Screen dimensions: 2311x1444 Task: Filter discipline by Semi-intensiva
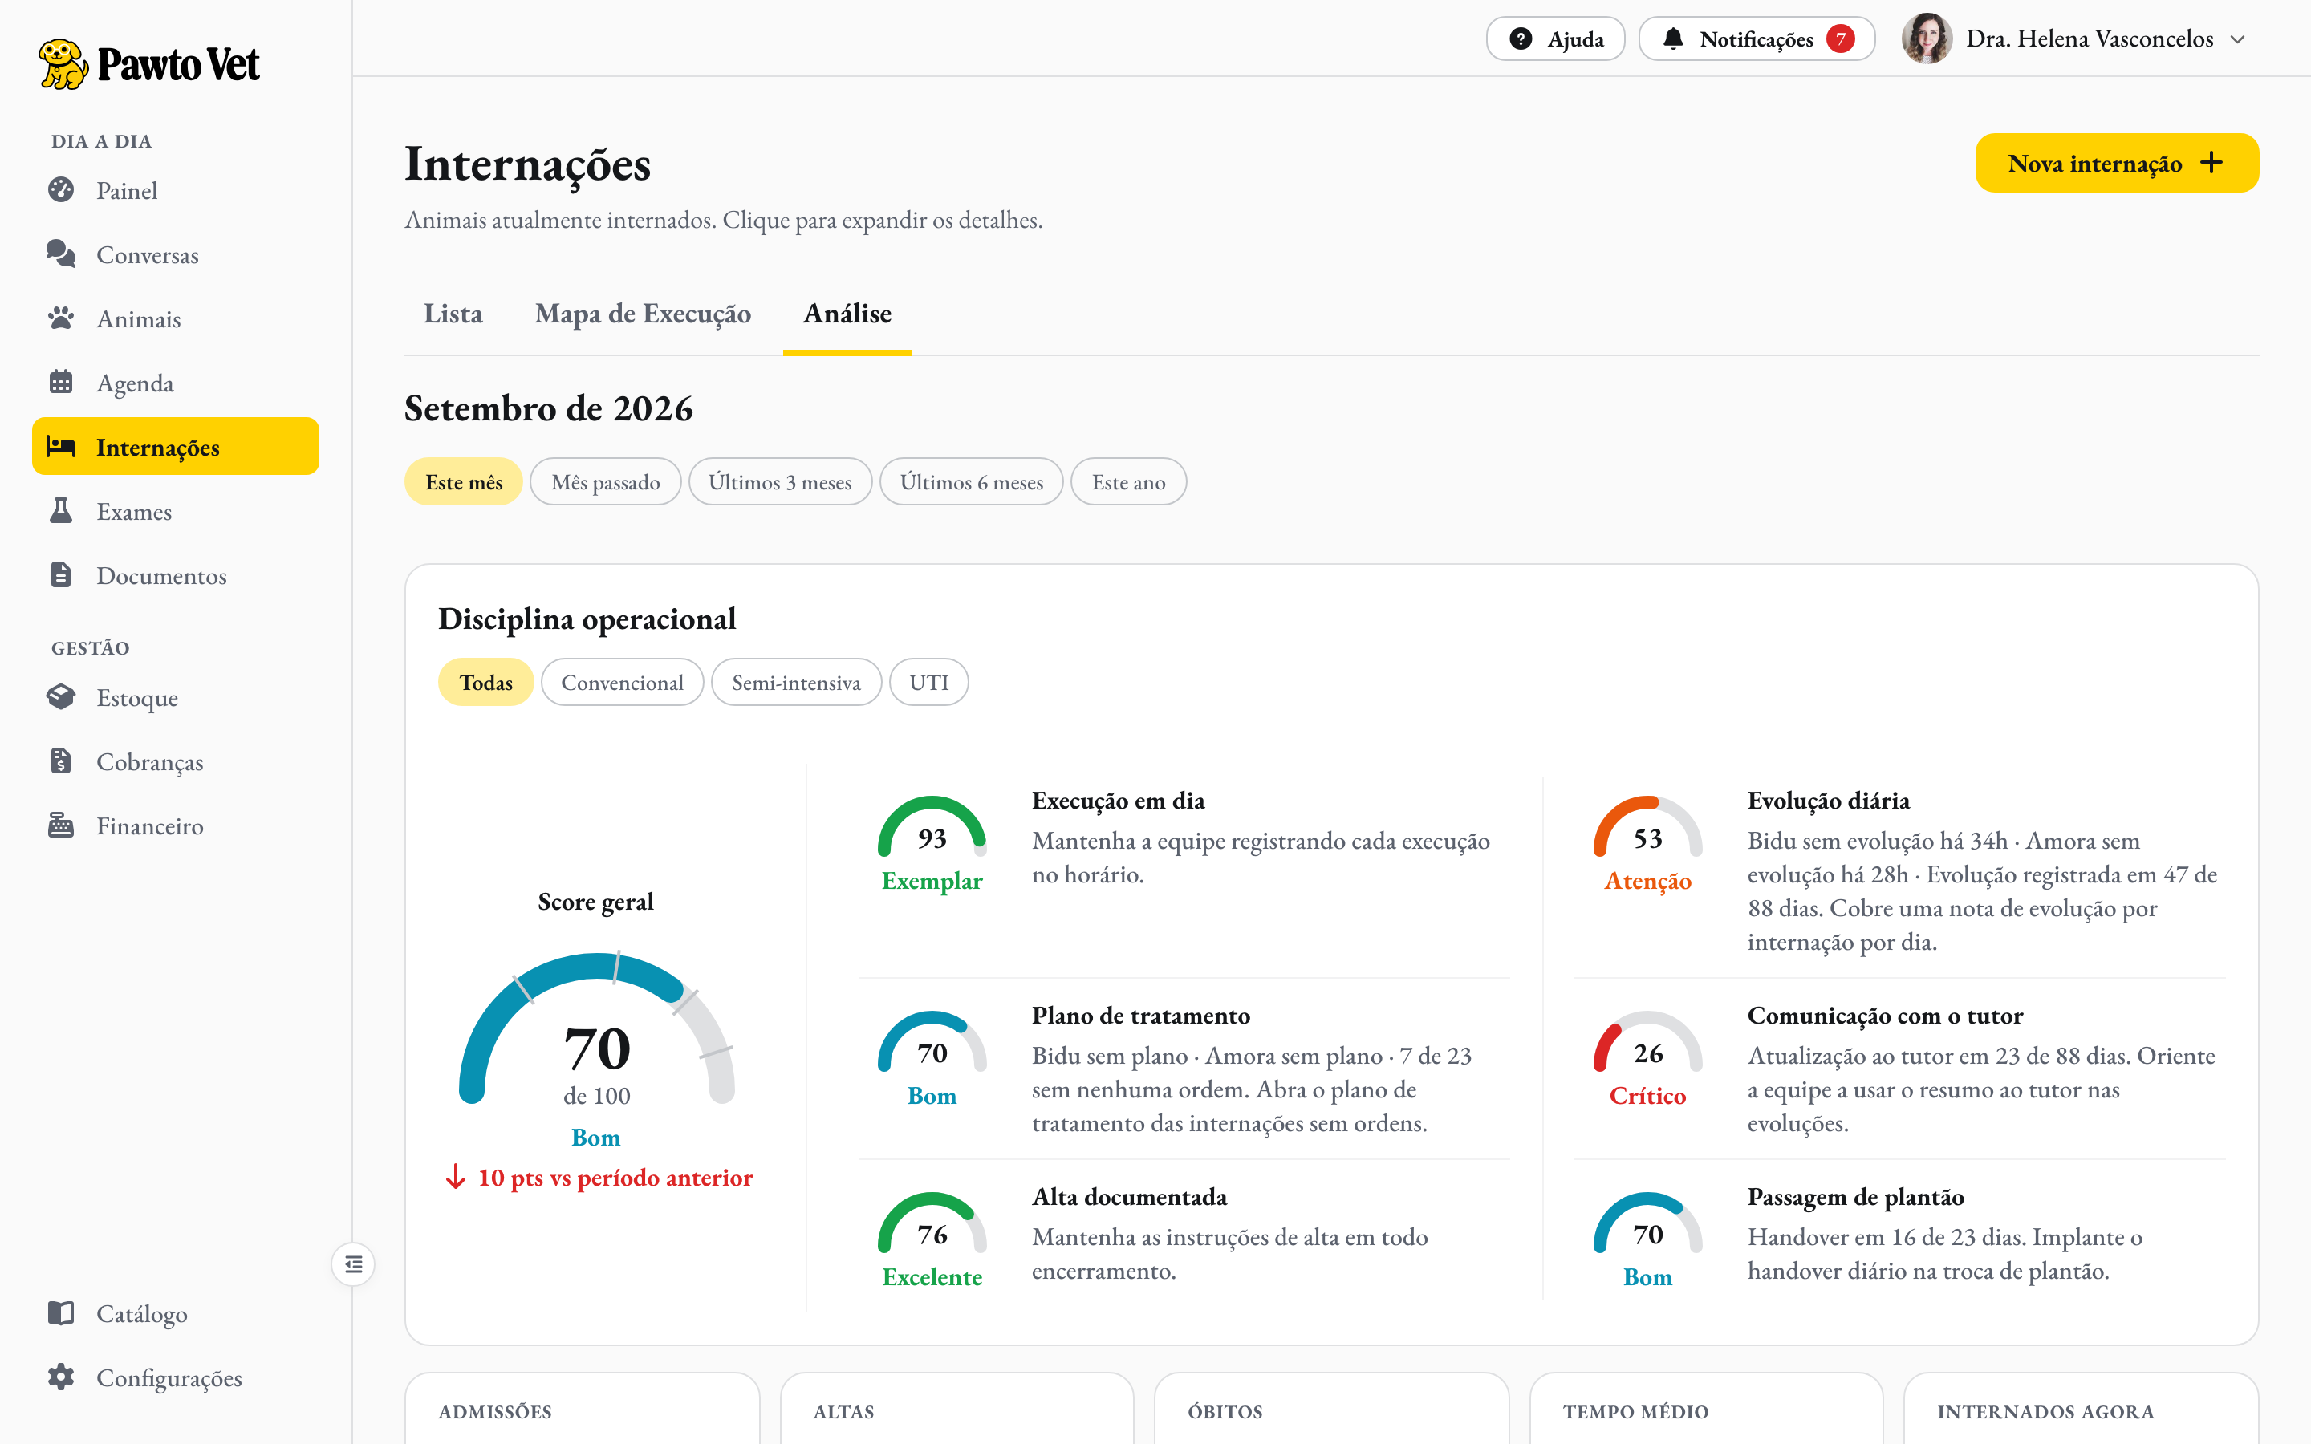797,683
